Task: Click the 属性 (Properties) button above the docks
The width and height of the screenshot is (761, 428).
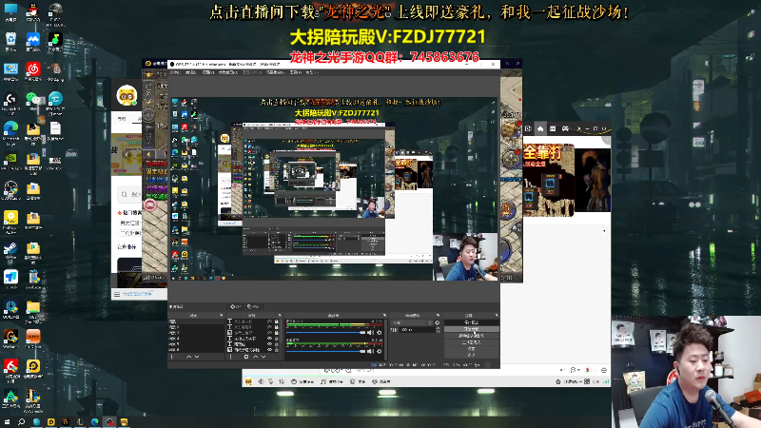Action: [x=236, y=306]
